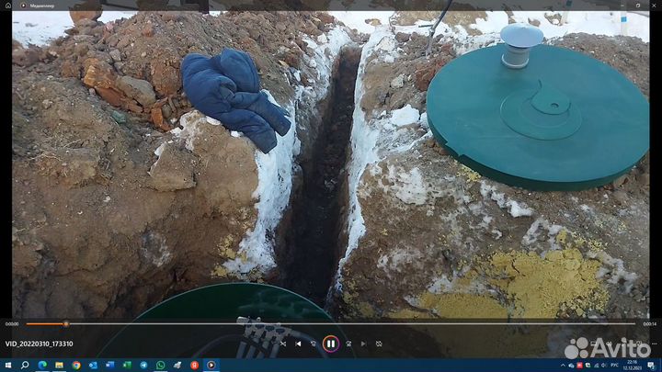Go to the previous track
Viewport: 662px width, 372px height.
298,344
